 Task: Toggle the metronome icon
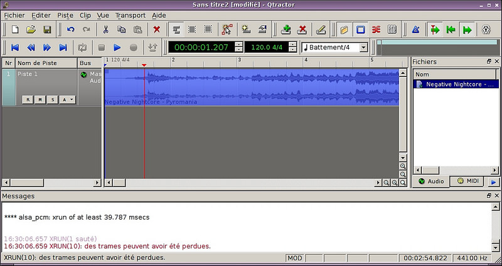[415, 29]
